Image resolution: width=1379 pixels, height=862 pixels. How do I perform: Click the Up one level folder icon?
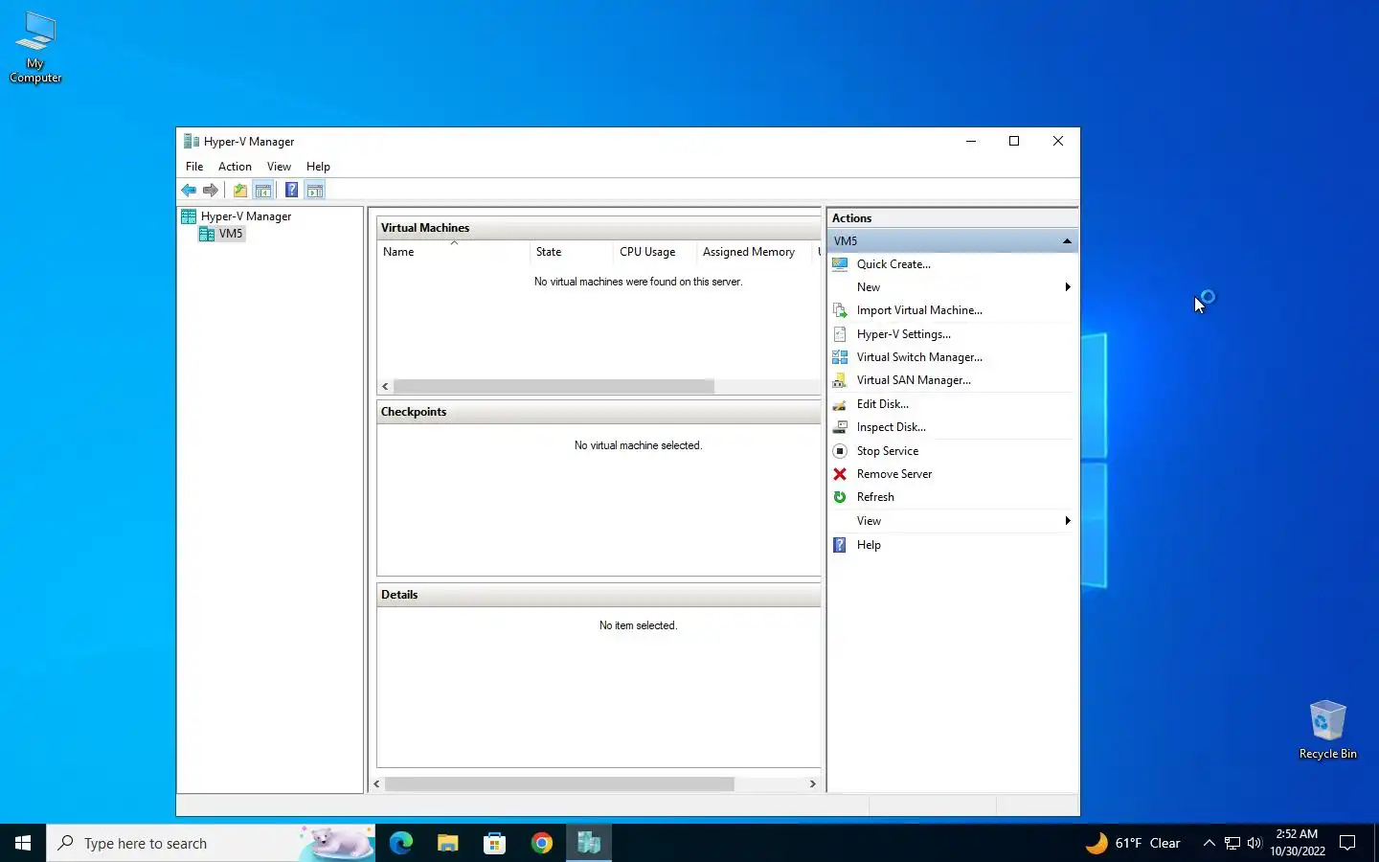coord(240,190)
